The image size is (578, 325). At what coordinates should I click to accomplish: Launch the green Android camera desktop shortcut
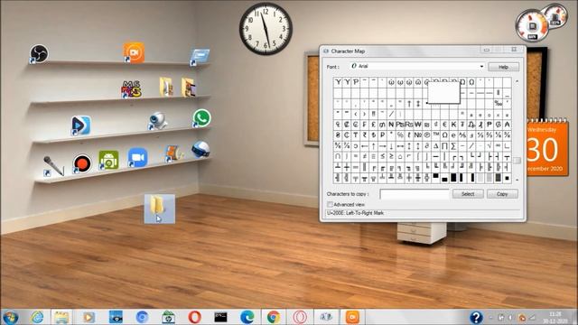click(108, 160)
